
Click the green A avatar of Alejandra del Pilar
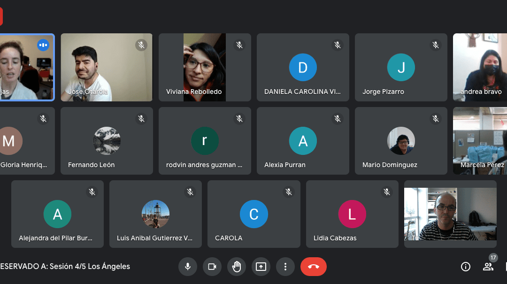(57, 214)
